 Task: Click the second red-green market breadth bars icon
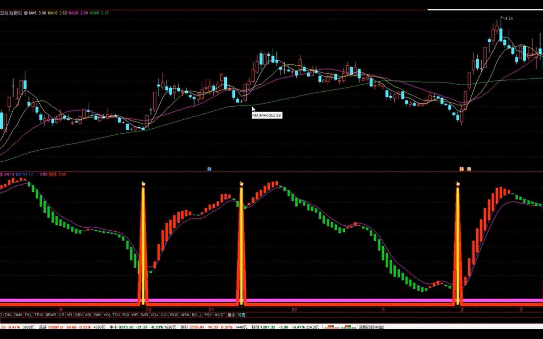[348, 327]
